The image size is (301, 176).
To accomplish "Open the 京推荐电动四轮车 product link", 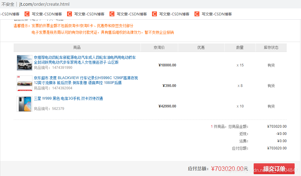I will tap(85, 60).
